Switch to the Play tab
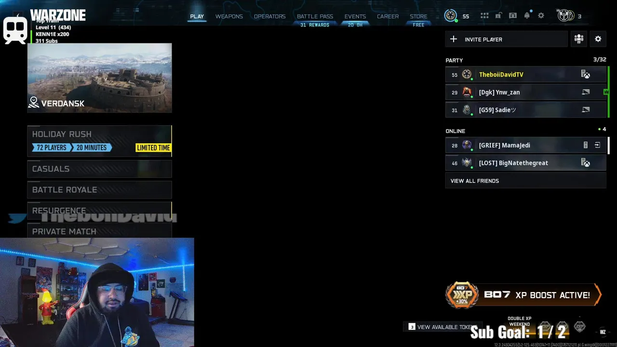This screenshot has width=617, height=347. click(x=197, y=16)
